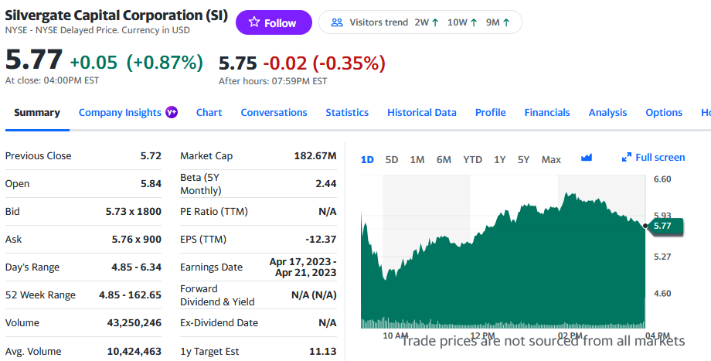Click the 10W visitors trend up arrow
The image size is (711, 361).
click(474, 22)
